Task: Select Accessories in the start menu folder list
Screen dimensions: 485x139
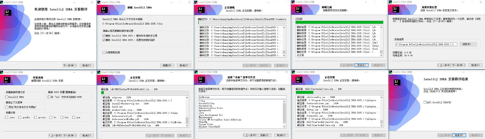Action: coord(205,106)
